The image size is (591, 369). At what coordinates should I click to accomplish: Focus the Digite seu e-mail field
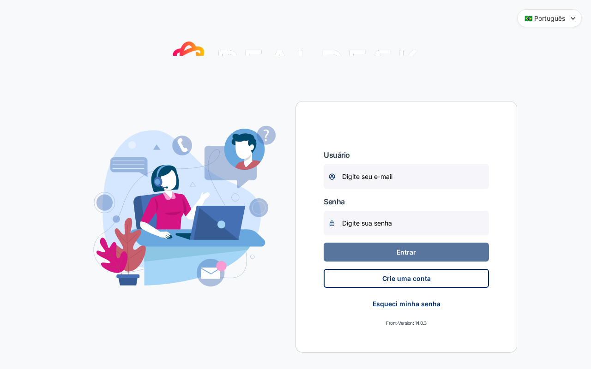(406, 177)
